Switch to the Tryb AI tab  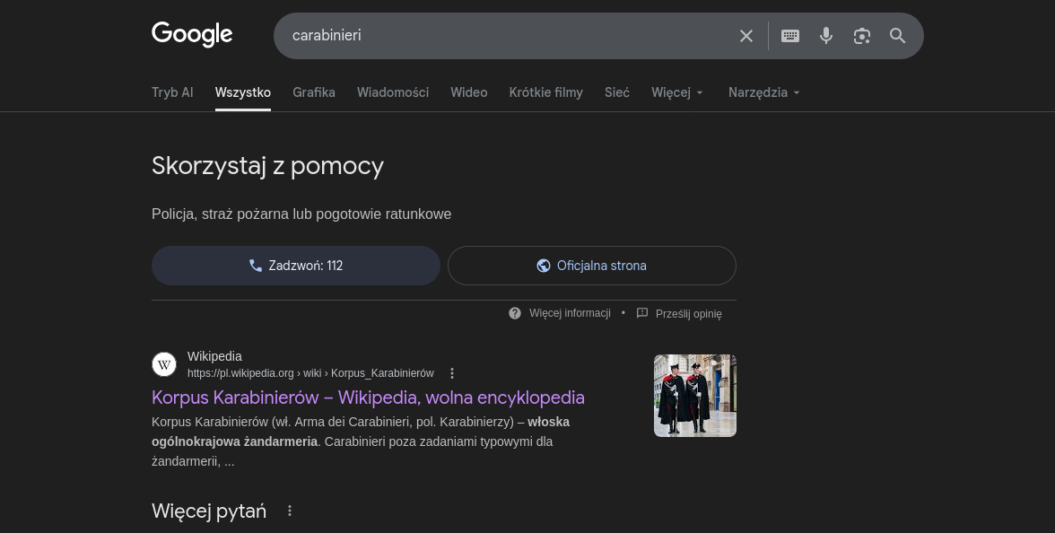172,92
